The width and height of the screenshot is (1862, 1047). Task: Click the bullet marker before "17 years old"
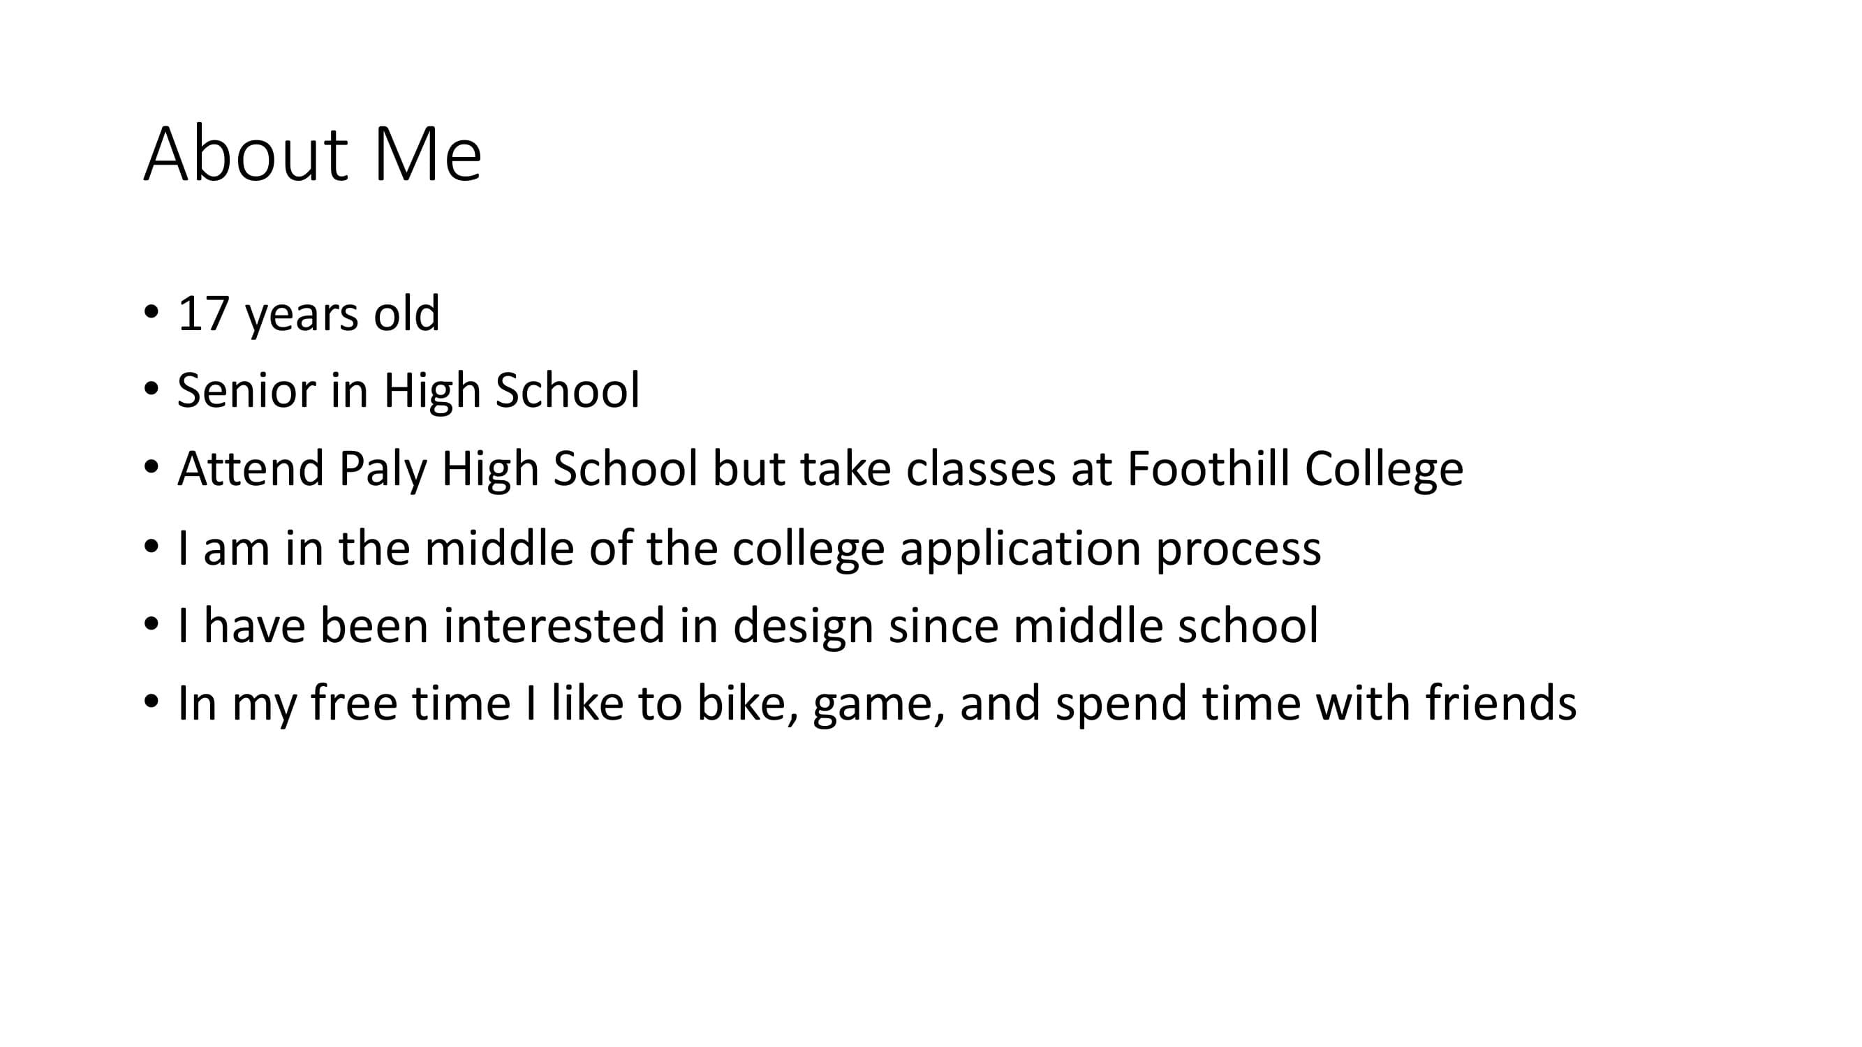[x=150, y=312]
